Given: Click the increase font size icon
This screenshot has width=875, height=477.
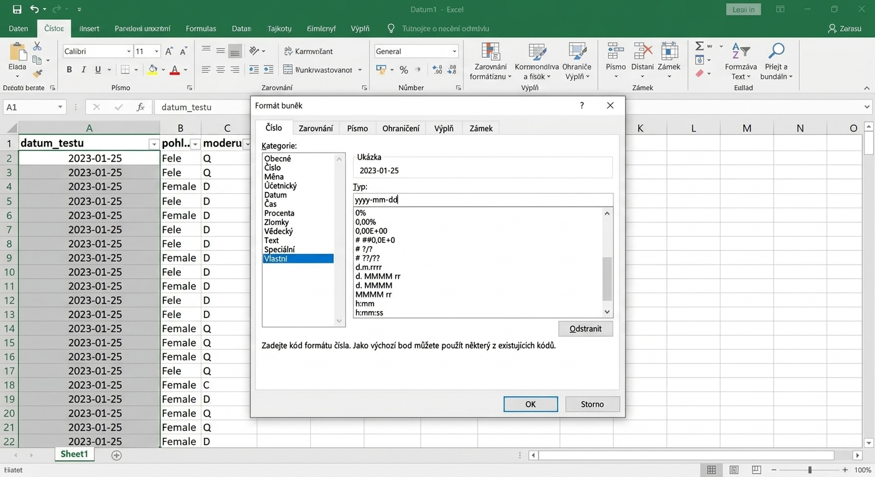Looking at the screenshot, I should pyautogui.click(x=170, y=52).
